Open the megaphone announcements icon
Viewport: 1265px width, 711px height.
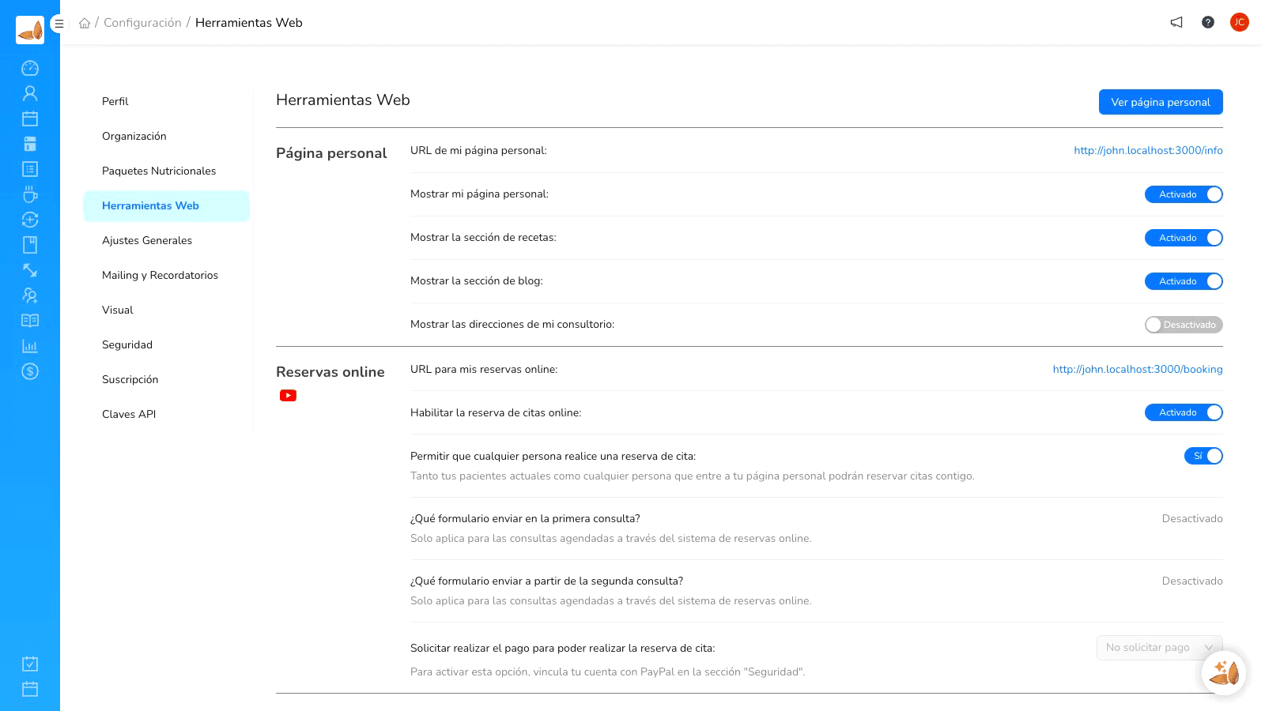coord(1176,22)
